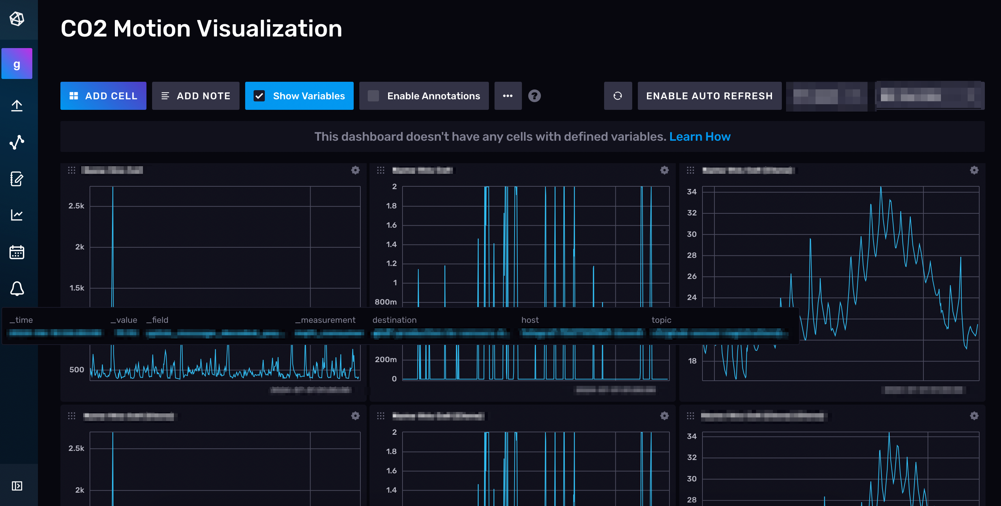Open the Notebooks sidebar icon
Image resolution: width=1001 pixels, height=506 pixels.
(x=17, y=179)
